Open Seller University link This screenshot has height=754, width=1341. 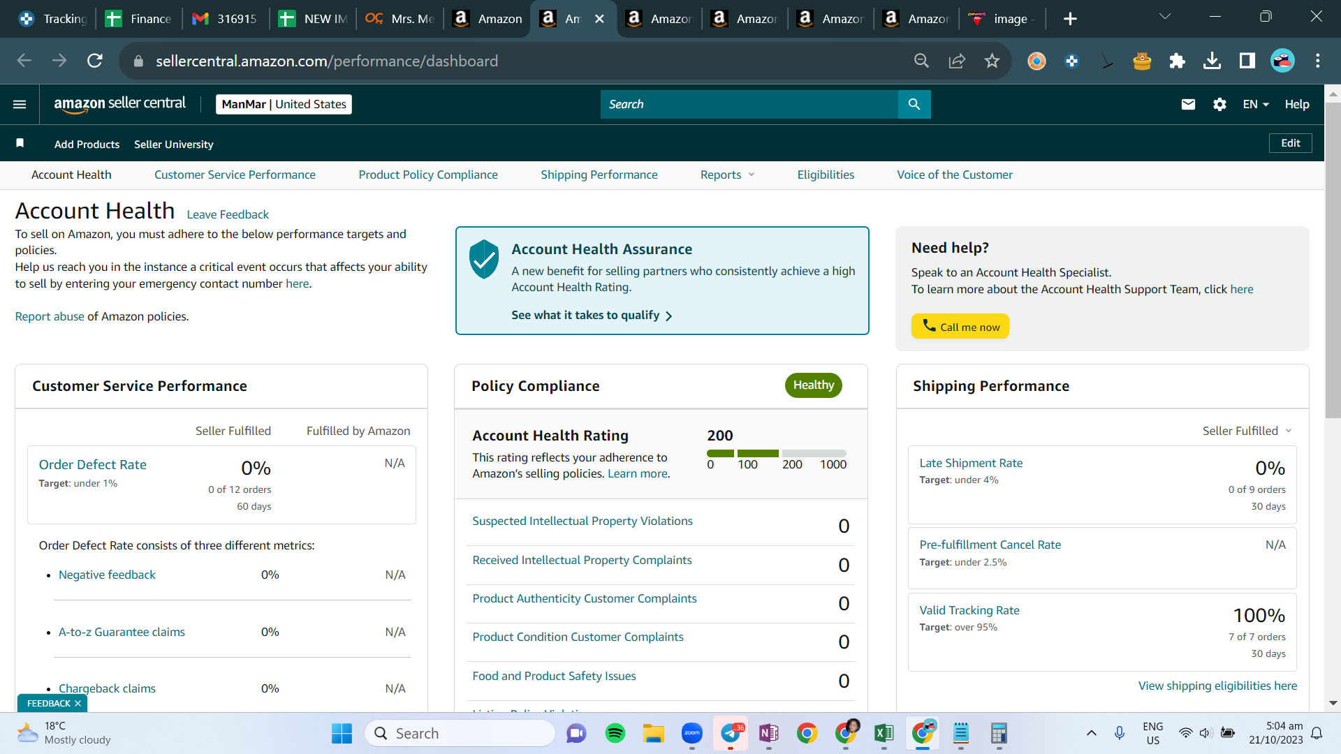tap(173, 144)
